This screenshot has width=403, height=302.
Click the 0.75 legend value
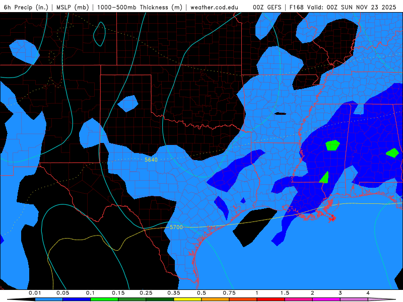[229, 293]
